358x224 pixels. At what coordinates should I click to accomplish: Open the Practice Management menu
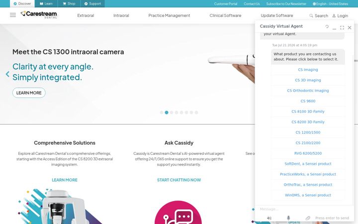click(169, 15)
